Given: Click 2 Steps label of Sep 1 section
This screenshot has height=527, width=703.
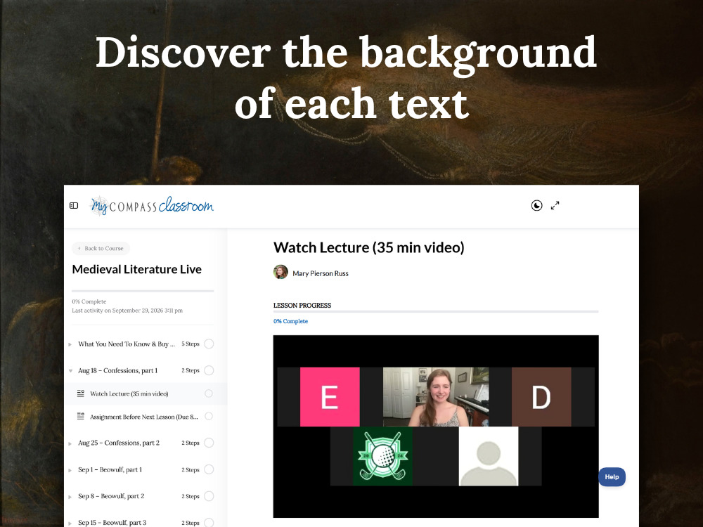Looking at the screenshot, I should pos(191,469).
